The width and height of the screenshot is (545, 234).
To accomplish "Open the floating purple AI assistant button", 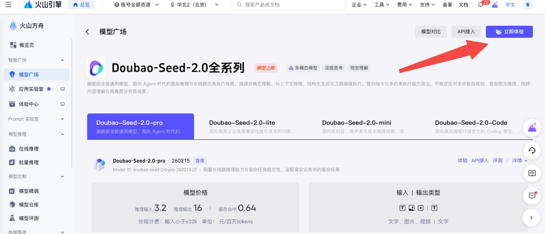I will (x=532, y=128).
